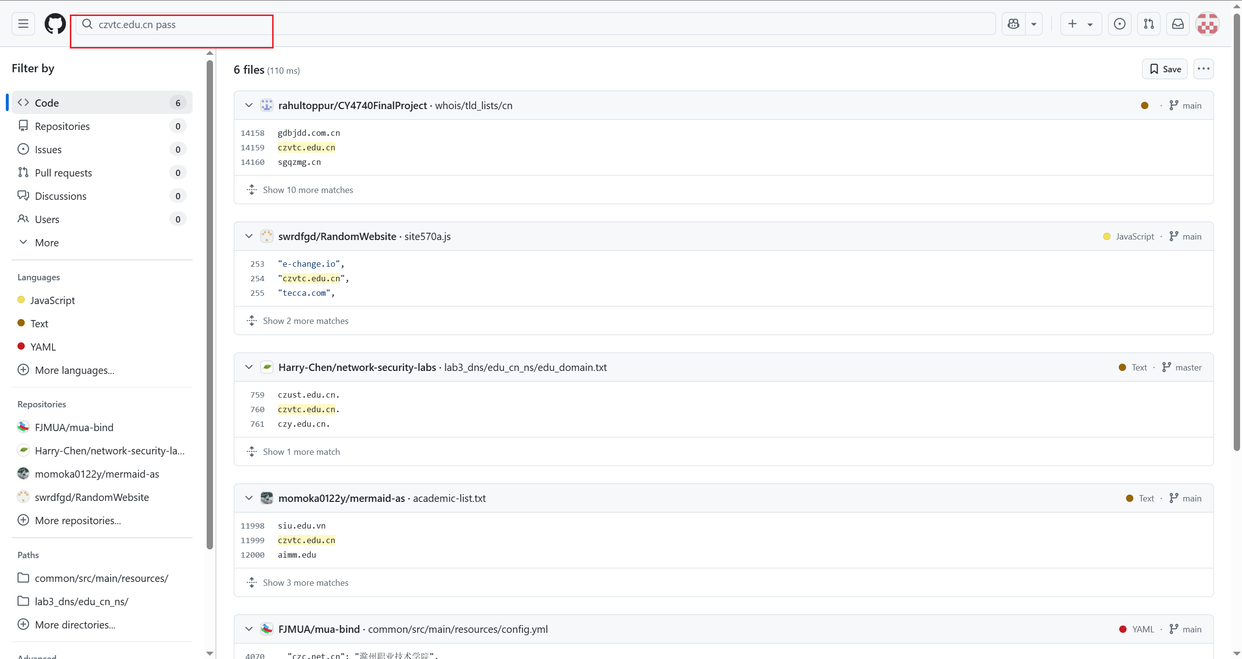Expand the More filter options
This screenshot has height=659, width=1242.
(x=47, y=242)
